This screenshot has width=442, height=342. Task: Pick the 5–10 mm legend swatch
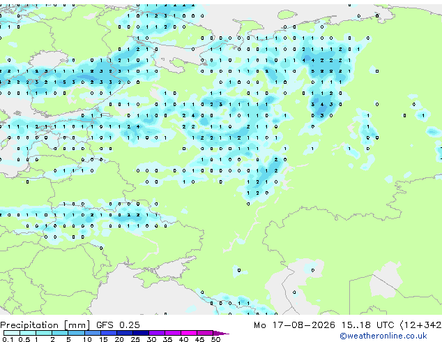(x=76, y=333)
